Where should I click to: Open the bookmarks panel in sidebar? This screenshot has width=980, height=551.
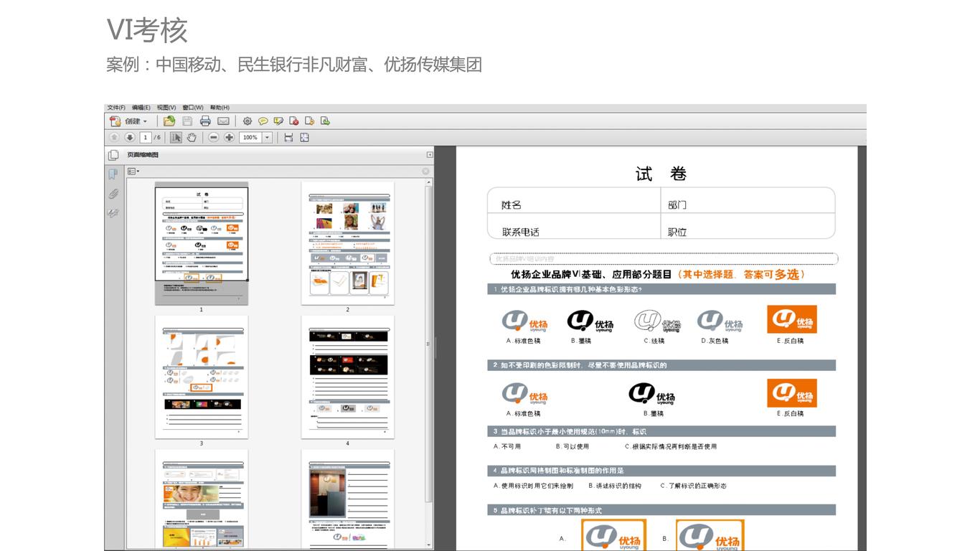pyautogui.click(x=113, y=174)
